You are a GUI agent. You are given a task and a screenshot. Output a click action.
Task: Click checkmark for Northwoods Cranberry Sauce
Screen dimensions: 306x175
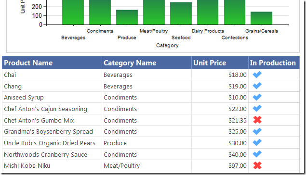coord(257,154)
